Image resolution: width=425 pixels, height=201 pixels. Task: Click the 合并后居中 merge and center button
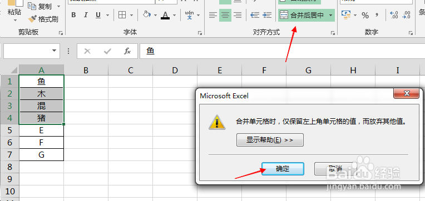point(302,15)
